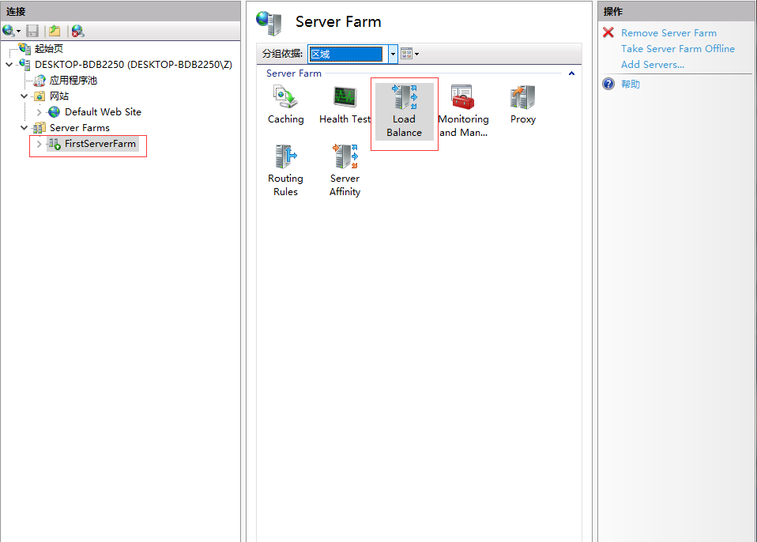Click Add Servers... action link
Viewport: 757px width, 542px height.
(653, 65)
